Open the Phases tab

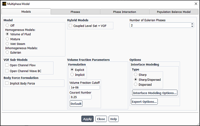tap(75, 12)
